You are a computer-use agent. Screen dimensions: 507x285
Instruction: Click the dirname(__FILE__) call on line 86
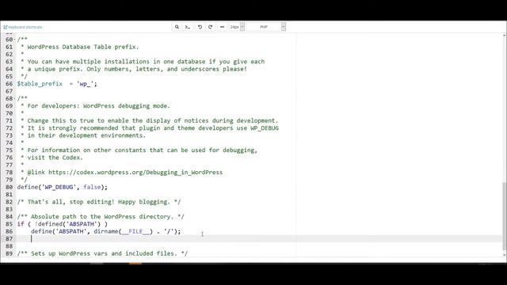[x=124, y=231]
